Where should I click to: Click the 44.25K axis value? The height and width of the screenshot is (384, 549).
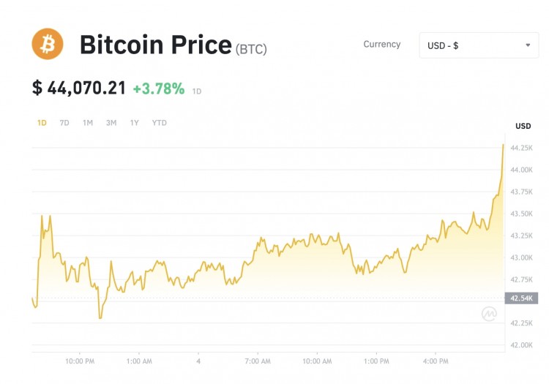tap(521, 148)
